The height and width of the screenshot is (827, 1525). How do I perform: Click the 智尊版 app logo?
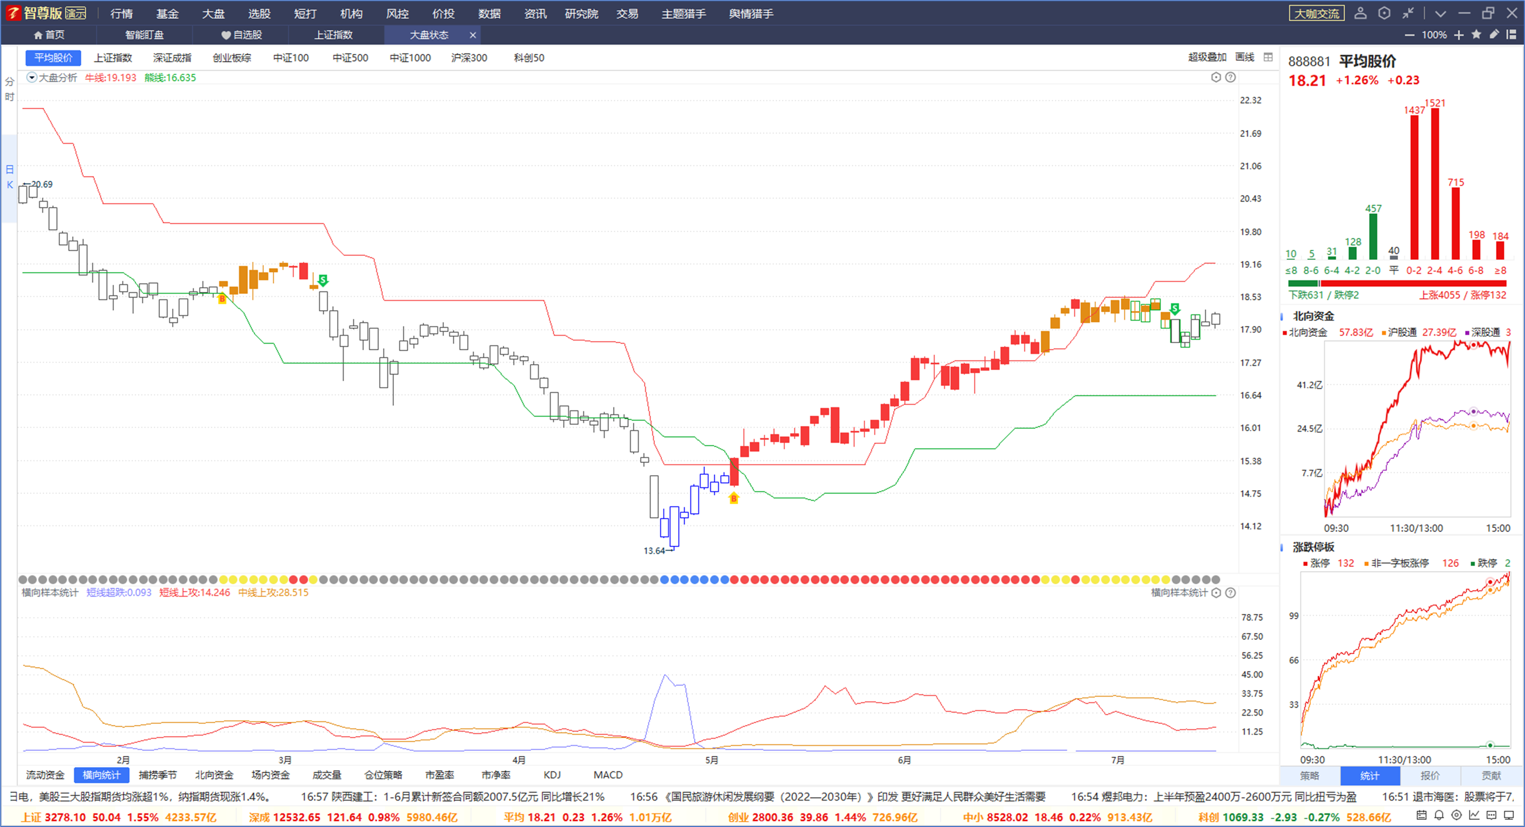(46, 13)
